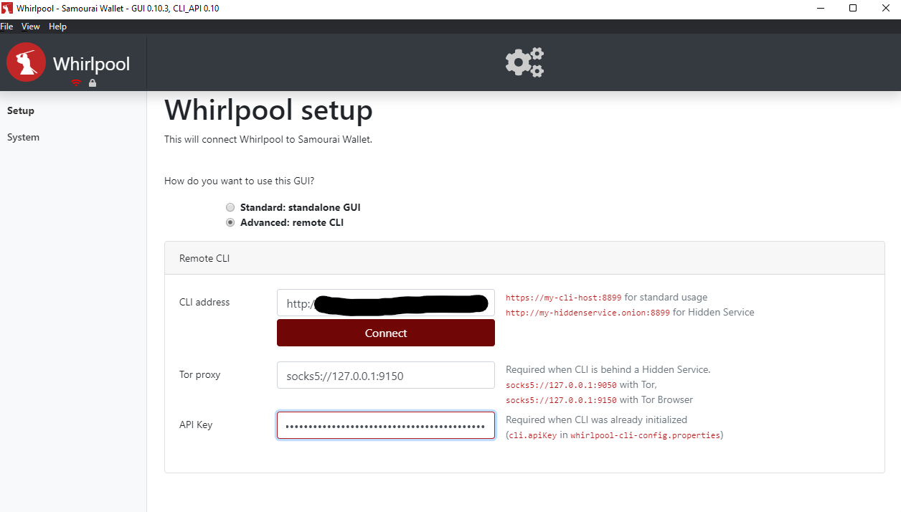Screen dimensions: 901x512
Task: Click the Whirlpool brand name in header
Action: coord(91,64)
